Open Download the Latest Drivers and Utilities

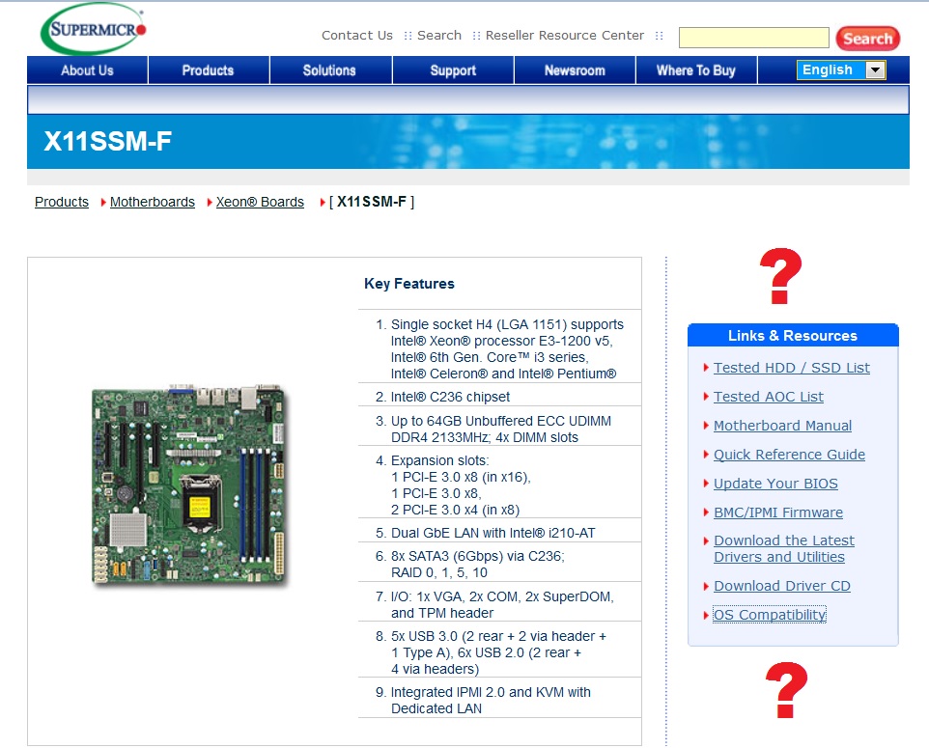coord(784,549)
